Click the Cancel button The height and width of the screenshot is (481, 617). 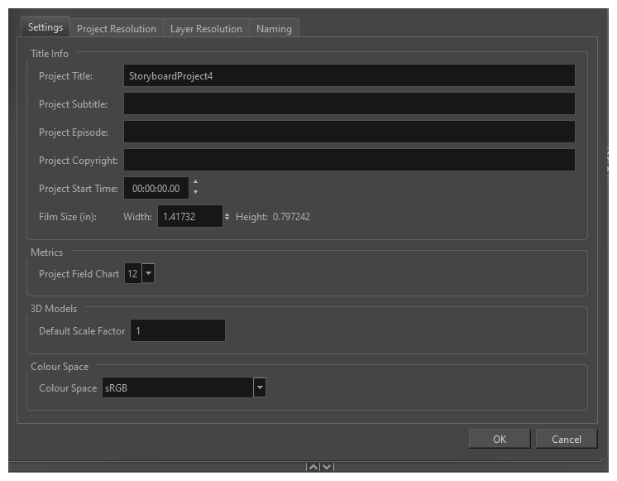567,439
